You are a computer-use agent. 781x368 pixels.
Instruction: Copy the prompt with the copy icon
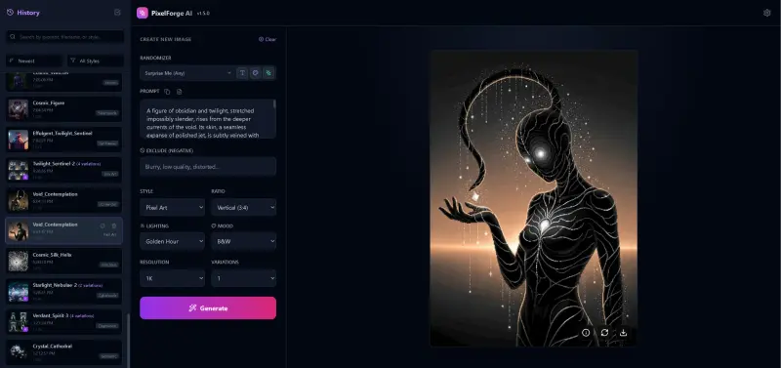(167, 92)
